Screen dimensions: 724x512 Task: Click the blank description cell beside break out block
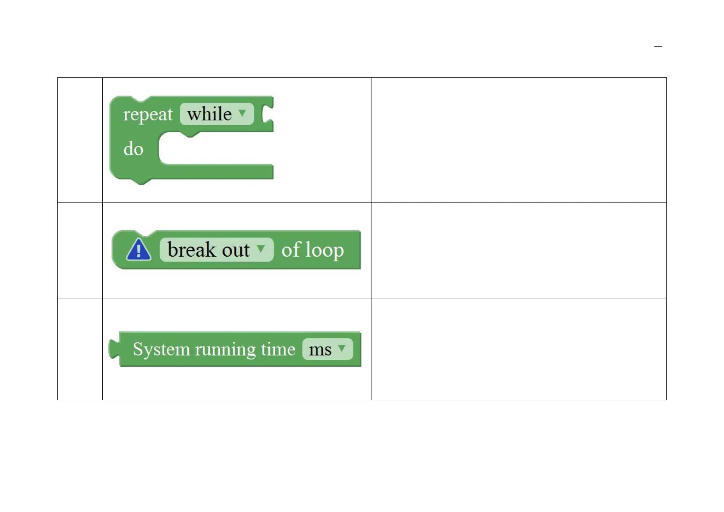point(518,250)
